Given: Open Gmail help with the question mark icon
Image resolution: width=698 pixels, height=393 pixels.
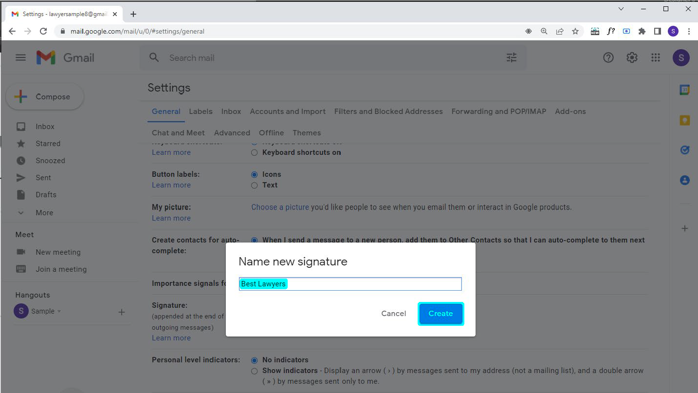Looking at the screenshot, I should 608,57.
